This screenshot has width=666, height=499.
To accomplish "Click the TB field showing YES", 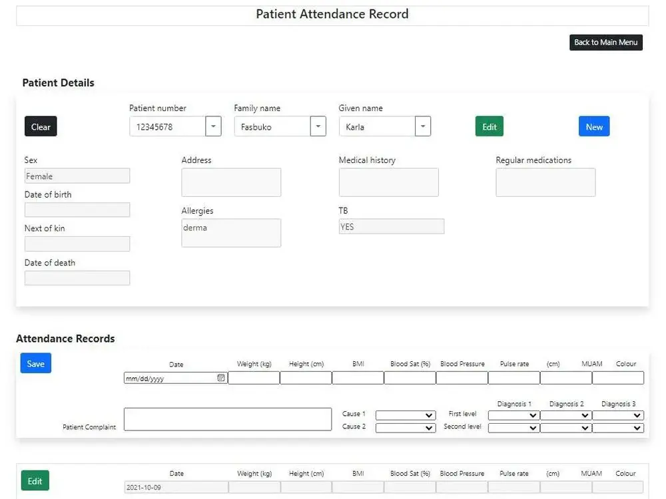I will click(392, 227).
